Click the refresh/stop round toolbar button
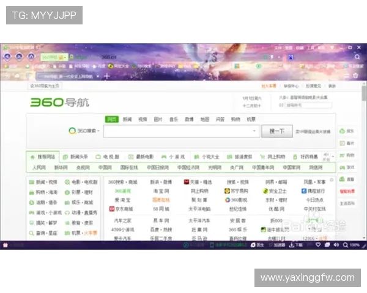This screenshot has height=293, width=367. pyautogui.click(x=19, y=57)
